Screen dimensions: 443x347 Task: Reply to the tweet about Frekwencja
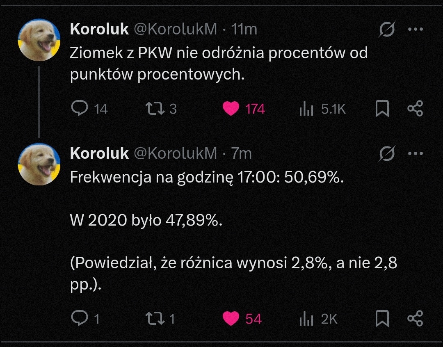click(80, 319)
